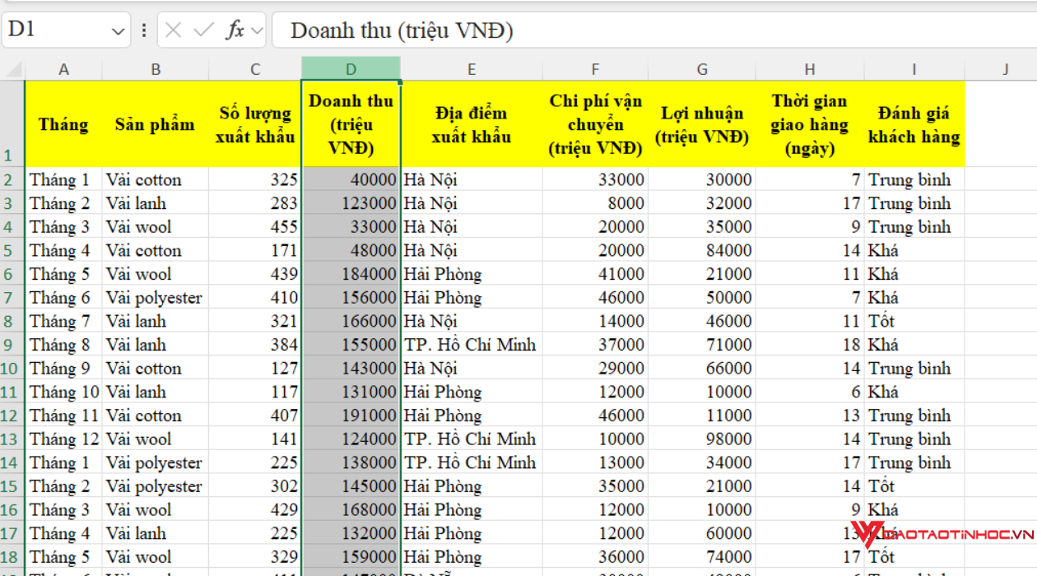Select "Hà Nội" in row 10

tap(472, 368)
